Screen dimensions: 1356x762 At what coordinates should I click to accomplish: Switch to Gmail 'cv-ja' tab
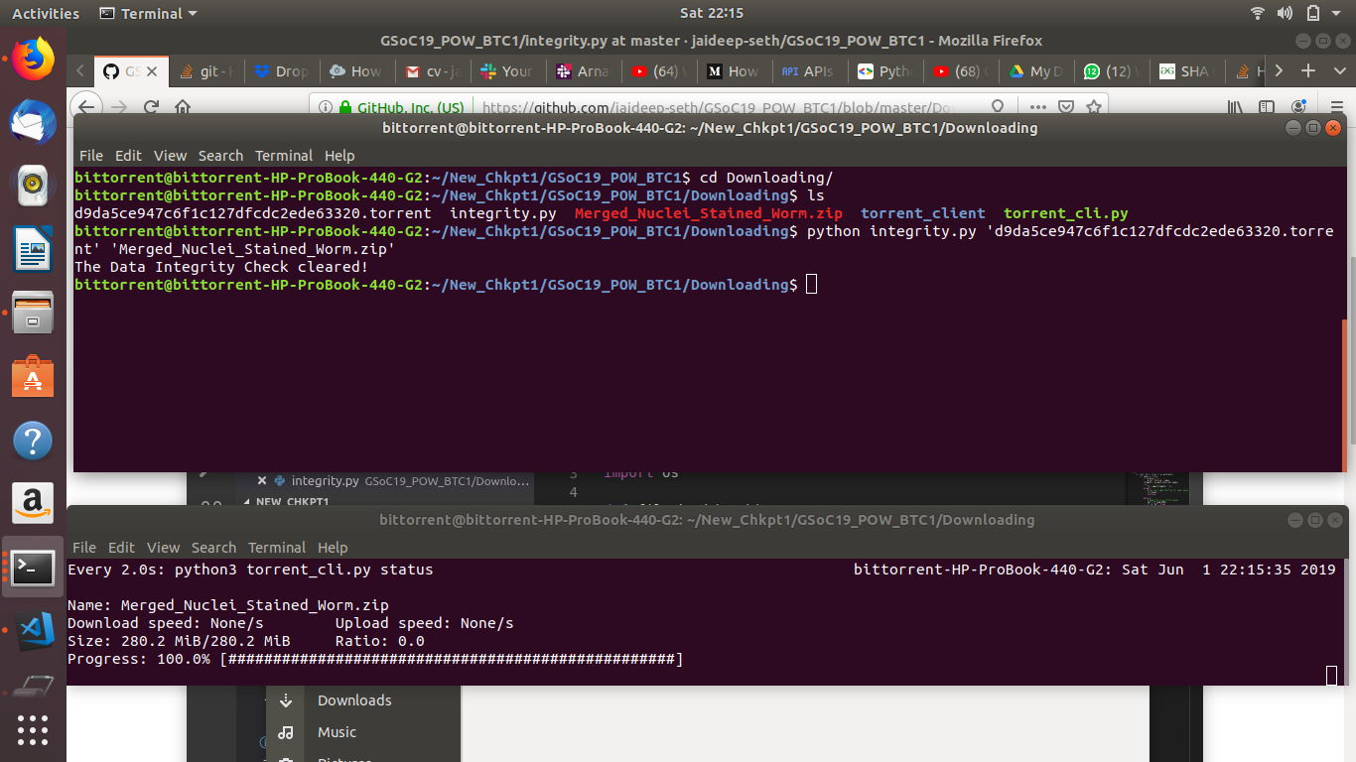tap(432, 71)
